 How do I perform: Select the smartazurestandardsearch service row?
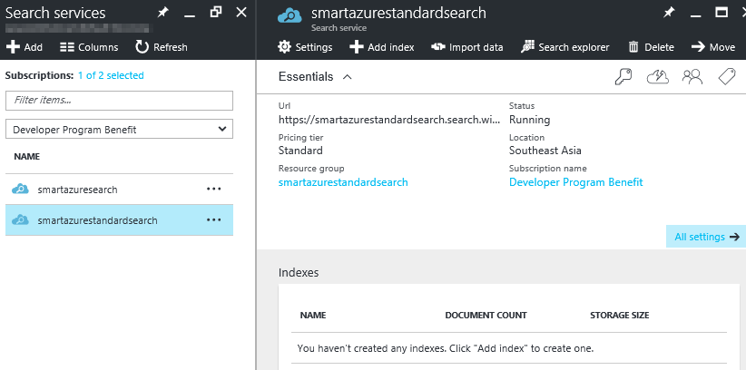pyautogui.click(x=120, y=220)
